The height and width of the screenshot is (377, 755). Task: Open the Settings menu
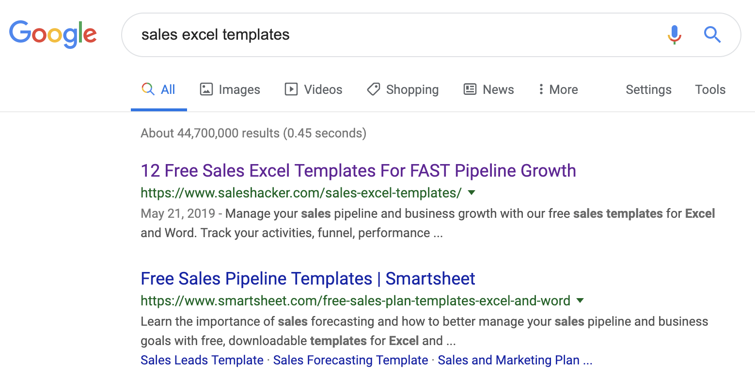tap(648, 90)
